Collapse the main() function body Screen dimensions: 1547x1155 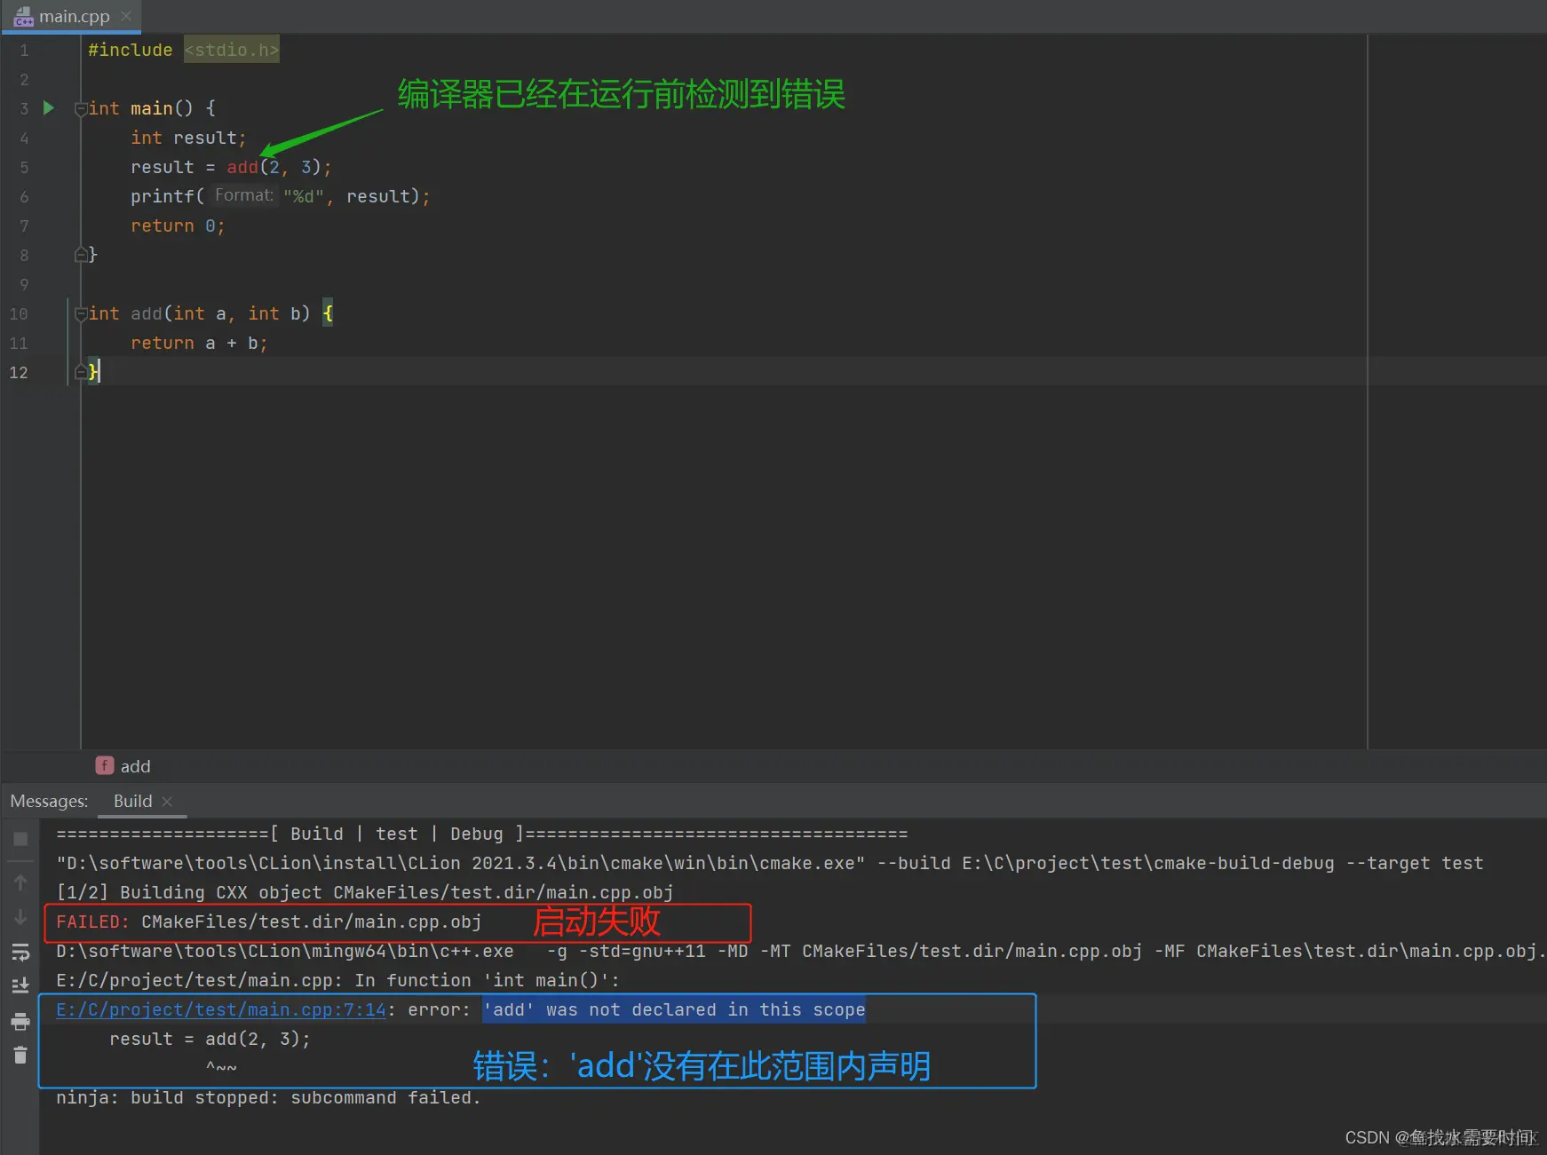pos(81,108)
